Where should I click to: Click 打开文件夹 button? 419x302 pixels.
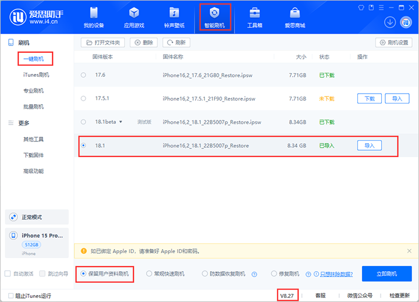(103, 42)
